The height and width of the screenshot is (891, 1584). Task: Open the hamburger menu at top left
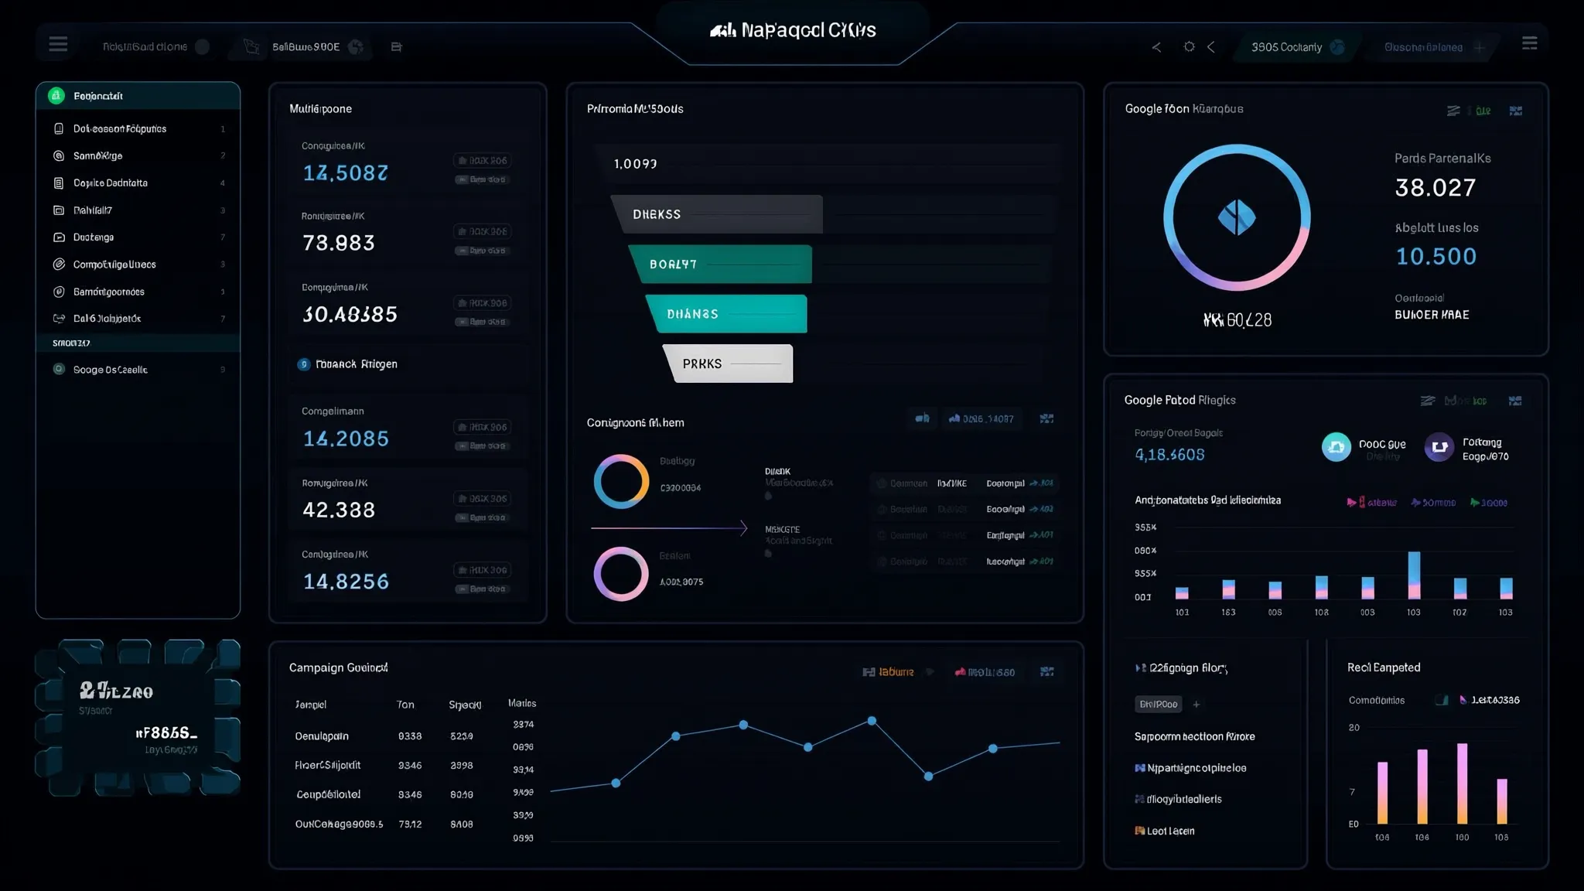[x=58, y=44]
